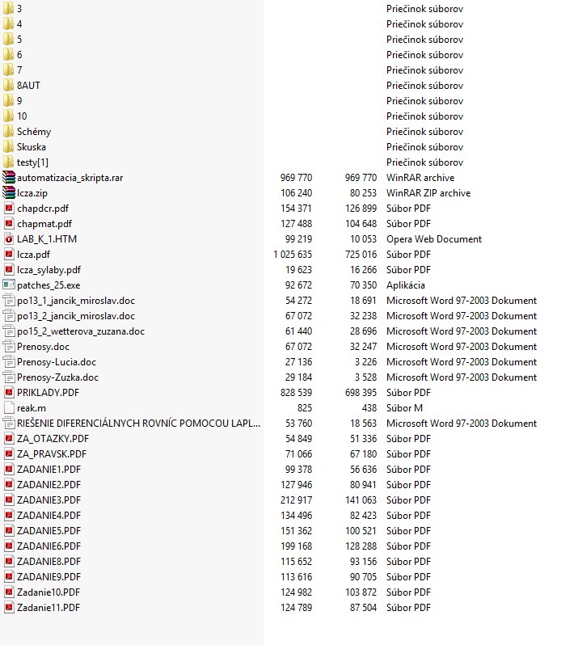Image resolution: width=561 pixels, height=645 pixels.
Task: Select the Skuska folder name
Action: pyautogui.click(x=32, y=147)
